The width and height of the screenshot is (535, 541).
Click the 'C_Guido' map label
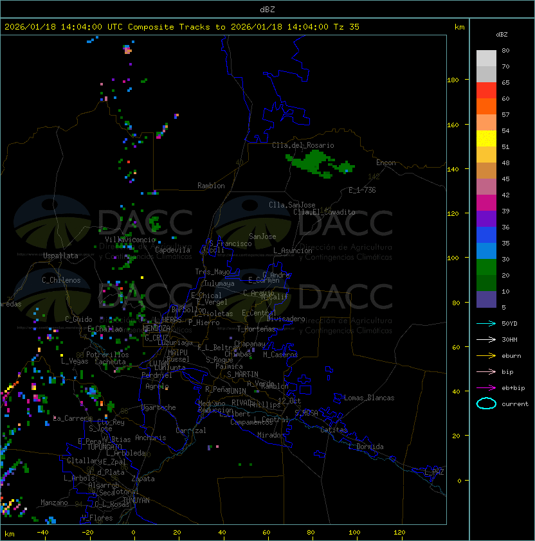click(x=78, y=319)
